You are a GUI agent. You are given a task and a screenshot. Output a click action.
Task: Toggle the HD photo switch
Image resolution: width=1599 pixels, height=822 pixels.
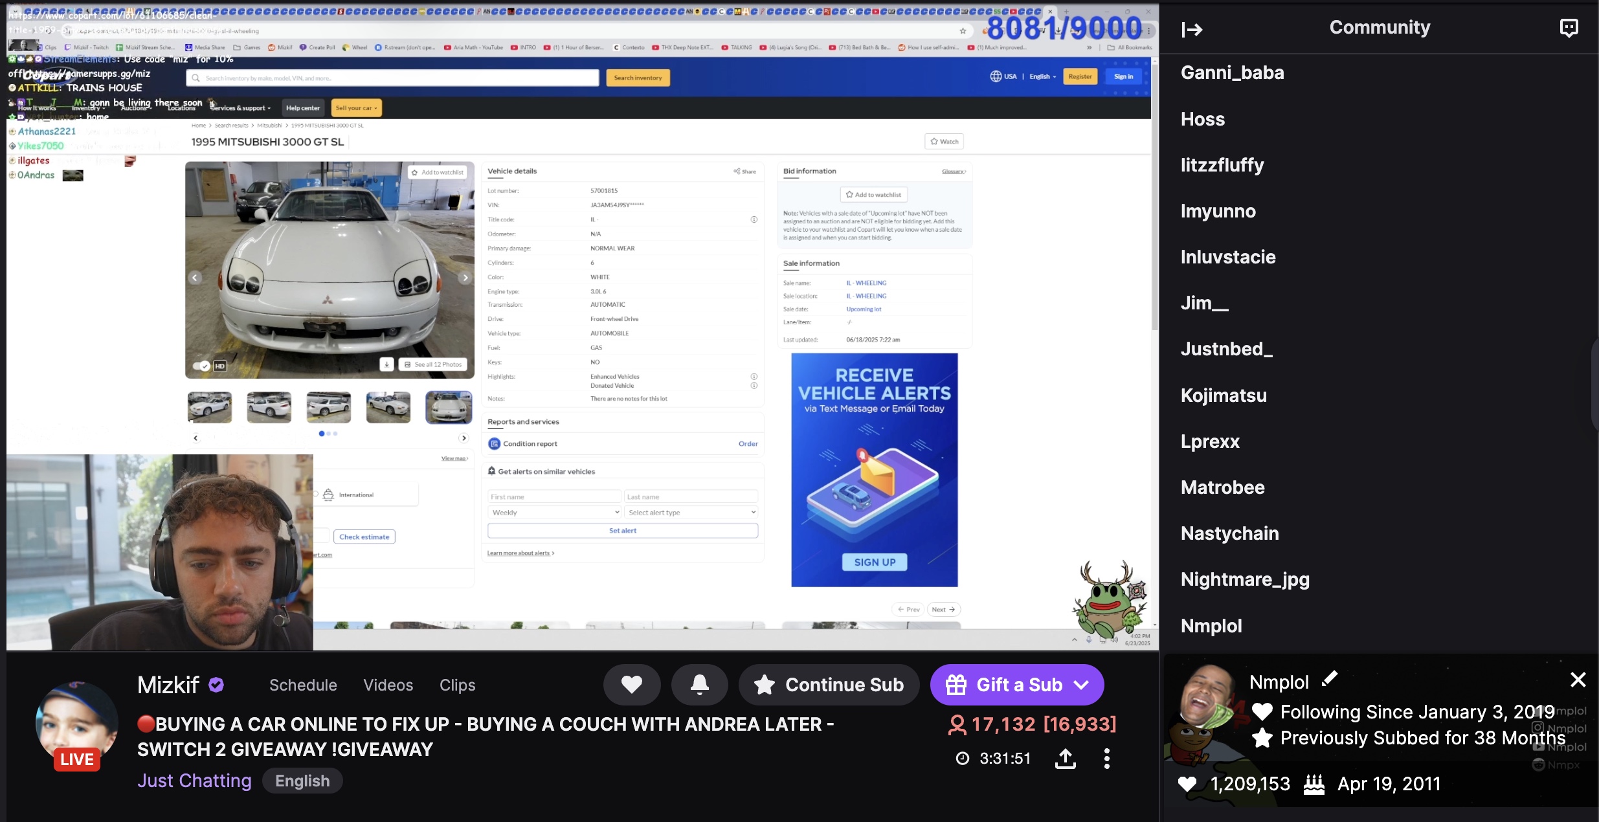click(x=201, y=366)
